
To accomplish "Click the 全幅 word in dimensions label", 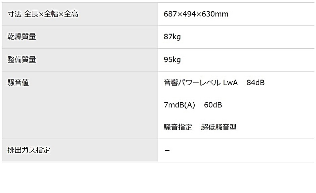I will tap(51, 14).
